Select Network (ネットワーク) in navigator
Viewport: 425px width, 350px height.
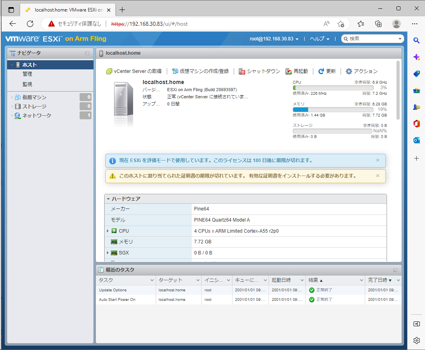click(x=36, y=116)
